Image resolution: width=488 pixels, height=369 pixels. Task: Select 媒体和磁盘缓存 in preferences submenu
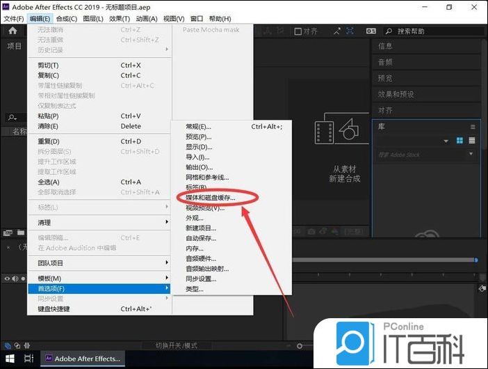pyautogui.click(x=211, y=198)
